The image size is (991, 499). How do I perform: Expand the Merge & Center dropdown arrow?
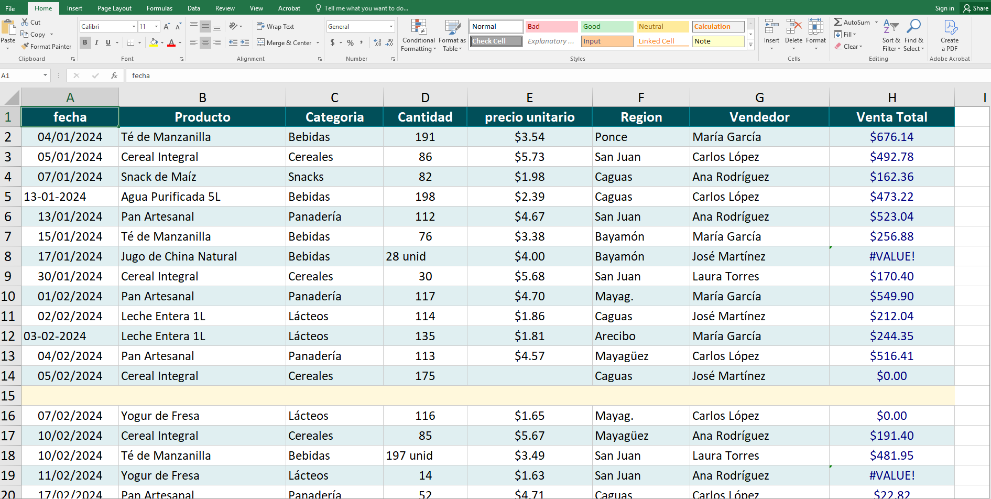tap(318, 43)
